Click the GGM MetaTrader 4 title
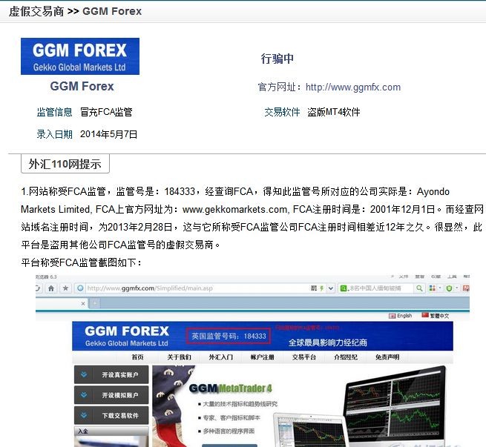This screenshot has height=447, width=486. (x=231, y=388)
